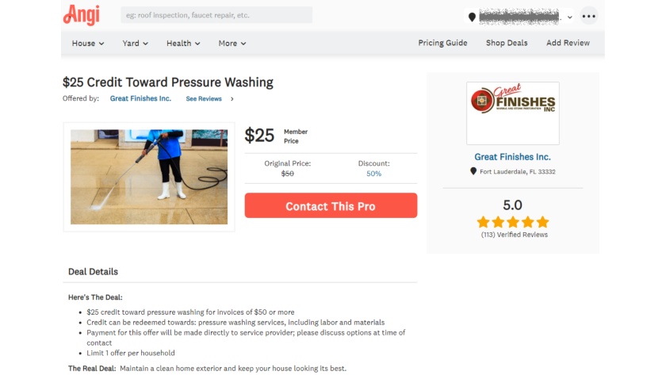This screenshot has height=375, width=666.
Task: Click the five-star rating icons
Action: click(513, 222)
